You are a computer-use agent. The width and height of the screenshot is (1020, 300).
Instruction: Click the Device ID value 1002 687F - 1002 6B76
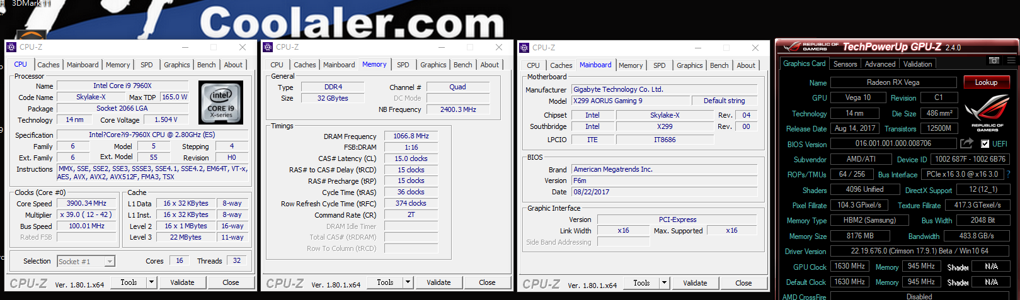(x=970, y=159)
